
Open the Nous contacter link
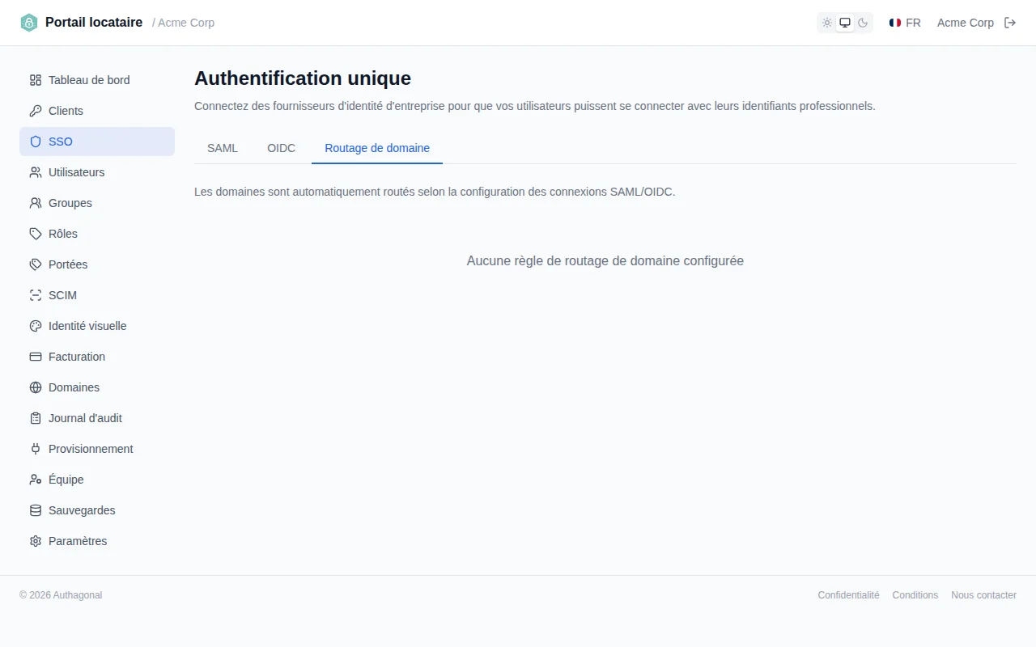(983, 595)
